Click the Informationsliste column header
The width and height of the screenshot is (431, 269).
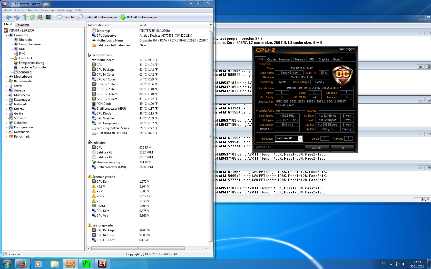(112, 25)
